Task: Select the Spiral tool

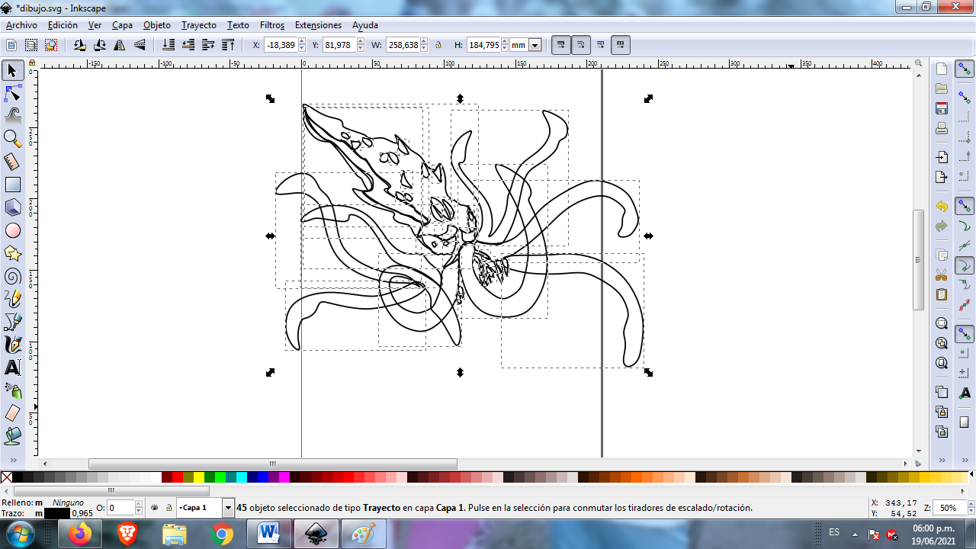Action: (12, 276)
